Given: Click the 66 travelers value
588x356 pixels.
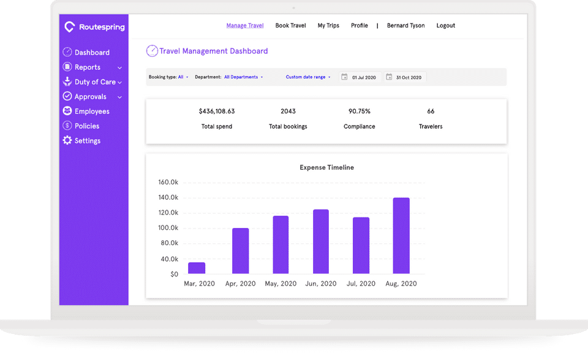Looking at the screenshot, I should pos(431,111).
